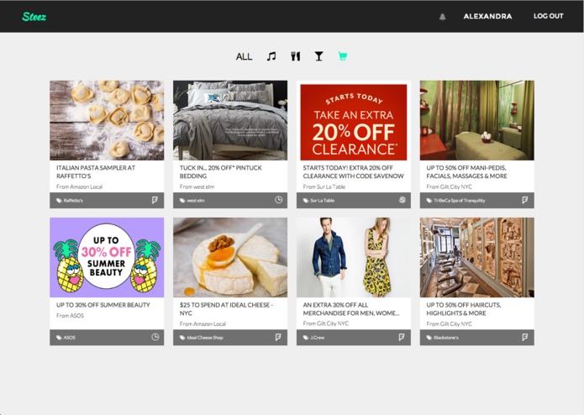Click 'From Amazon Local' under pasta sampler

(79, 186)
